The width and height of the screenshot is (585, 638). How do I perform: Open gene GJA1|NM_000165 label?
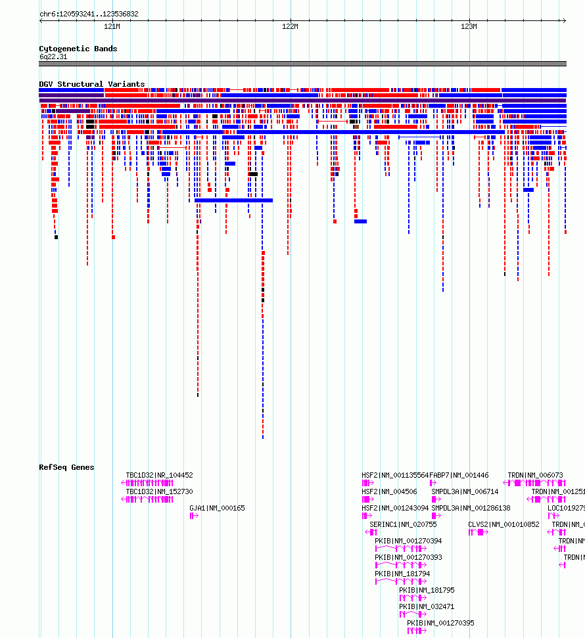217,508
